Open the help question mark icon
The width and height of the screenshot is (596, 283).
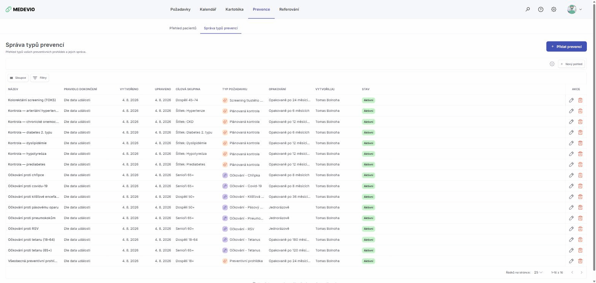tap(541, 10)
